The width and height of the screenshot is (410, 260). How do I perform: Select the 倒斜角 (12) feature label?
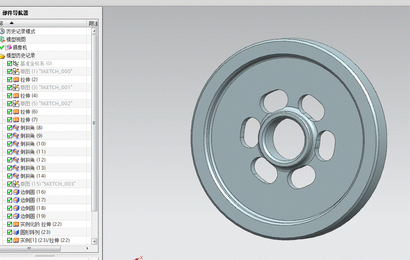click(x=33, y=160)
